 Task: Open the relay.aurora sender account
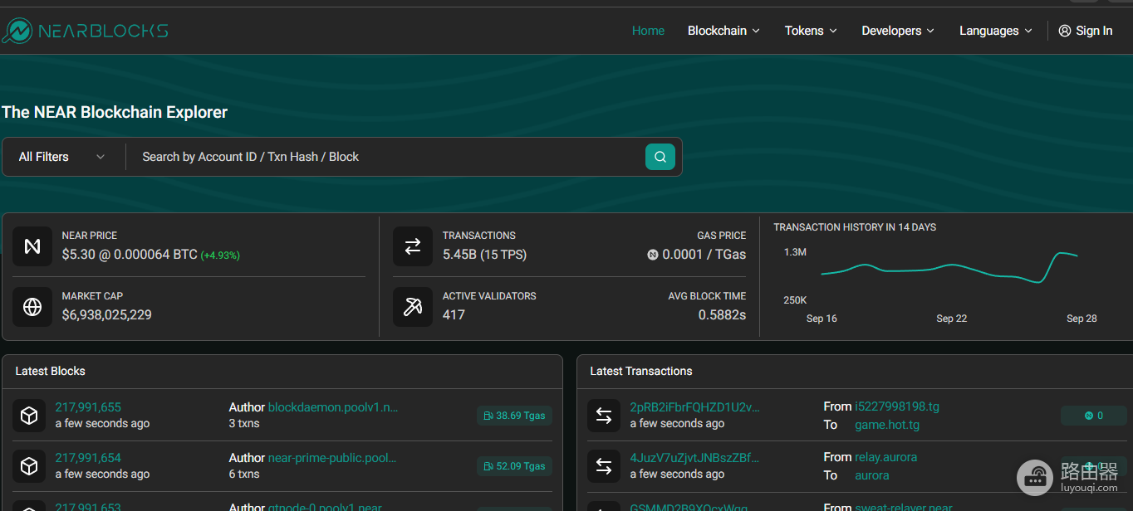pyautogui.click(x=886, y=457)
